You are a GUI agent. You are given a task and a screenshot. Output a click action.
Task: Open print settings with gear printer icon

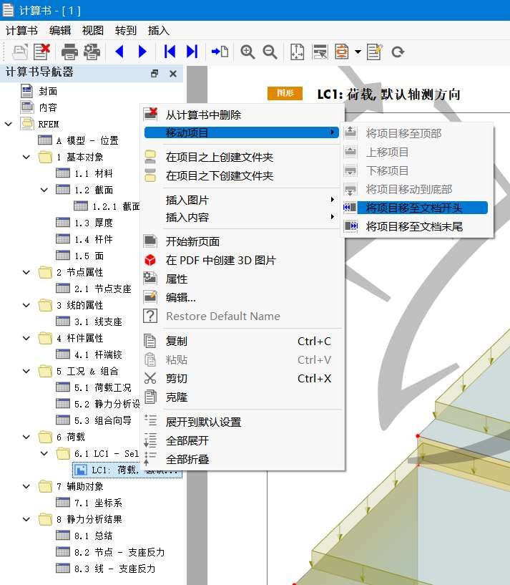[x=92, y=52]
